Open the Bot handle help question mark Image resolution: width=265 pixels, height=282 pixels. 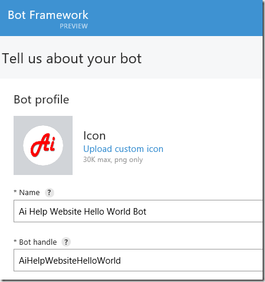66,242
